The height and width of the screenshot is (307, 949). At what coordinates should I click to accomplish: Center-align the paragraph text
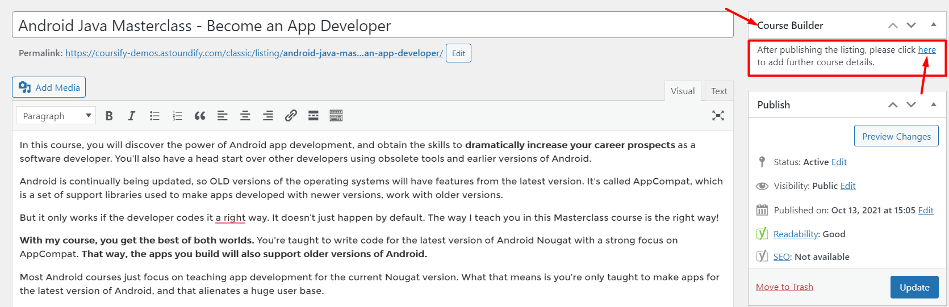click(245, 116)
